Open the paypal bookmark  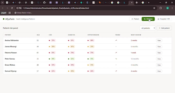(4, 13)
